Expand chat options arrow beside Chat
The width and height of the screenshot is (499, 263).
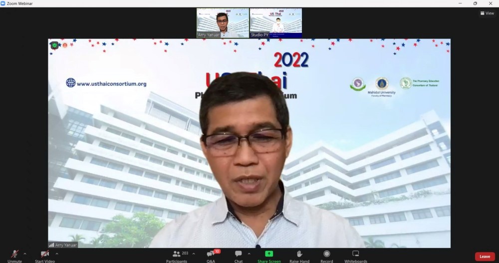click(249, 254)
